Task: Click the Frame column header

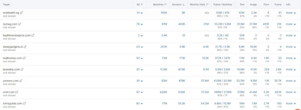Action: (278, 5)
